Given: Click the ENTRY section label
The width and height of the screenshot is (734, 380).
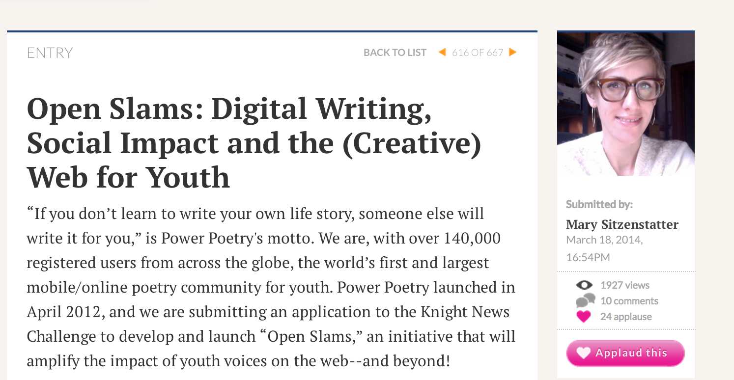Looking at the screenshot, I should [x=50, y=53].
